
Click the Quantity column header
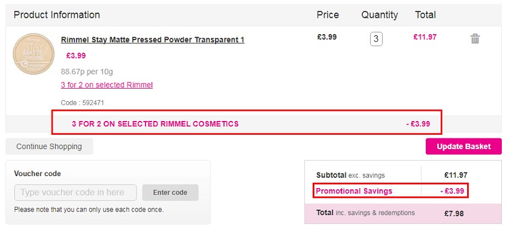click(380, 15)
